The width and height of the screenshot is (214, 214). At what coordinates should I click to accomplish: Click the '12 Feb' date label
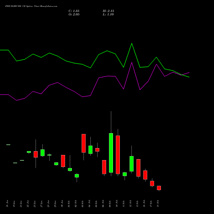coord(131,204)
